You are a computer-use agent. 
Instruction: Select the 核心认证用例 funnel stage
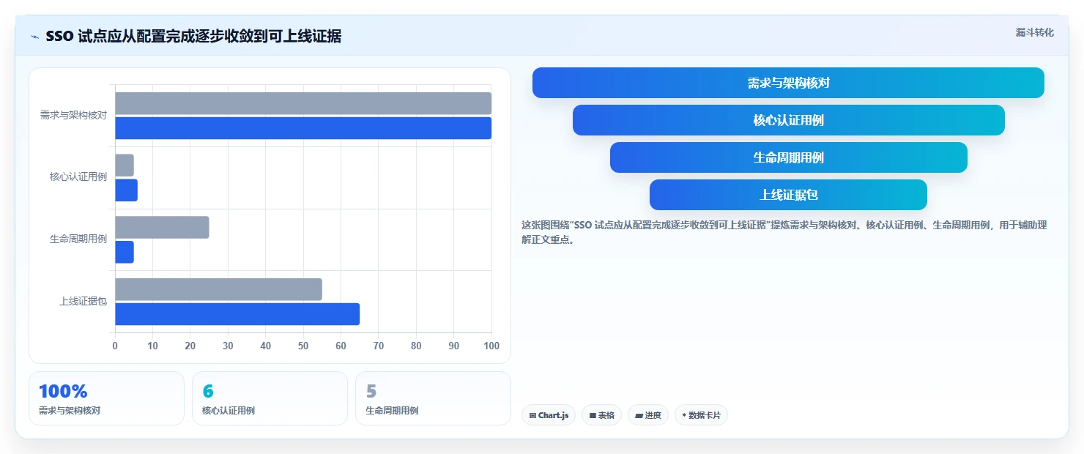[788, 120]
